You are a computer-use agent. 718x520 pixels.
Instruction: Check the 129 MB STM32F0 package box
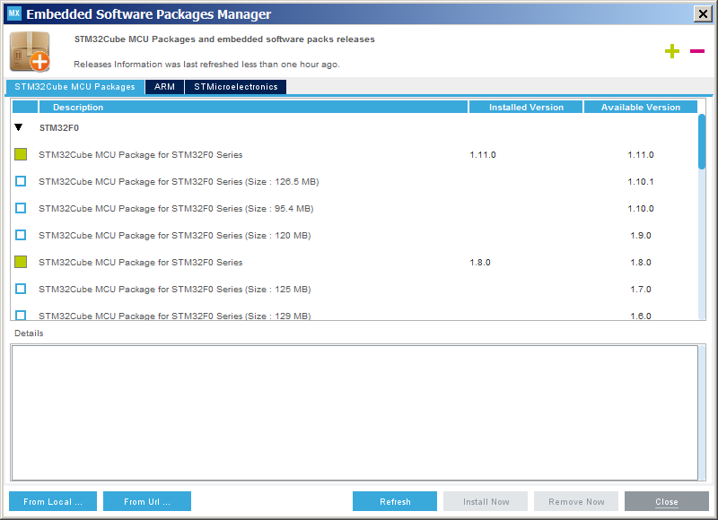(x=21, y=315)
